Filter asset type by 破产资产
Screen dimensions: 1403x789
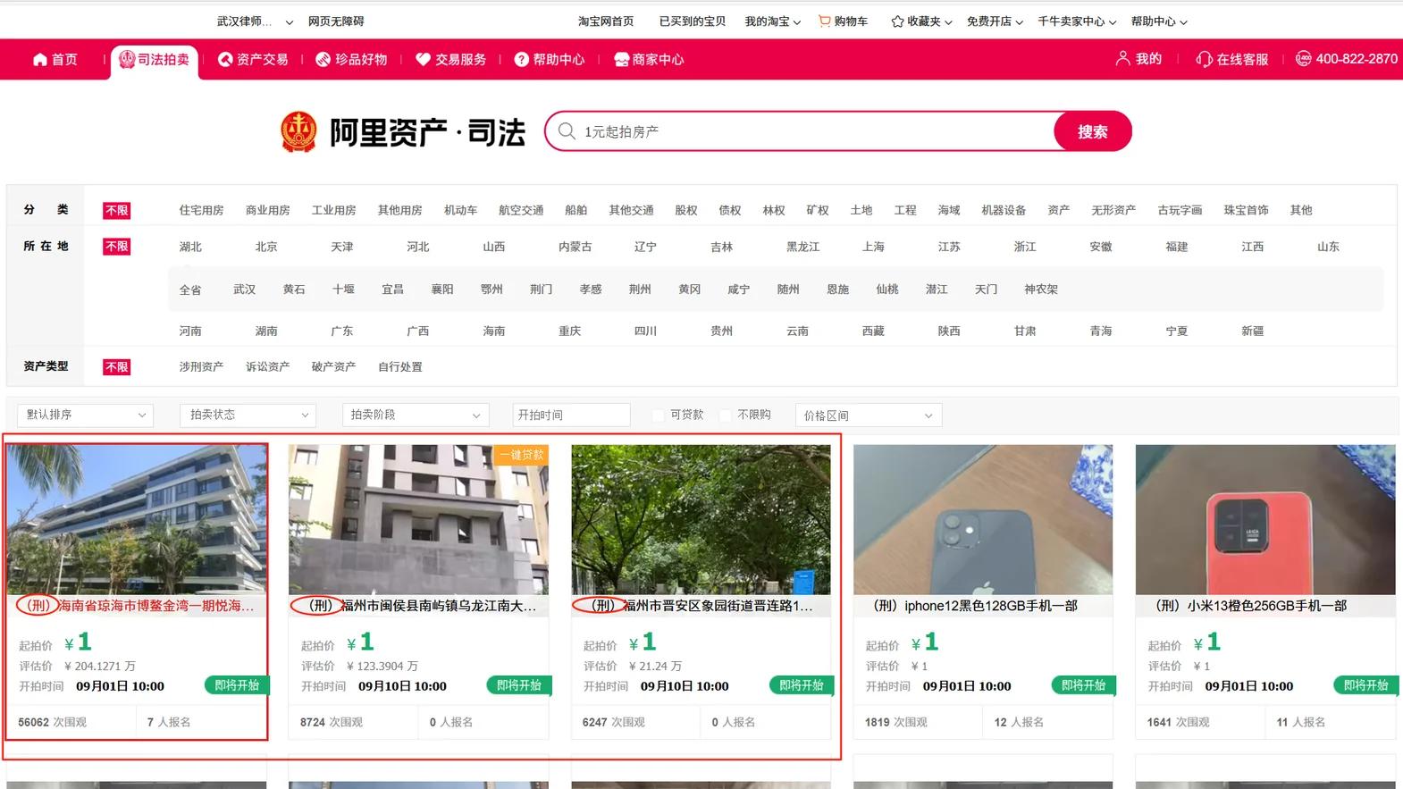(x=333, y=367)
